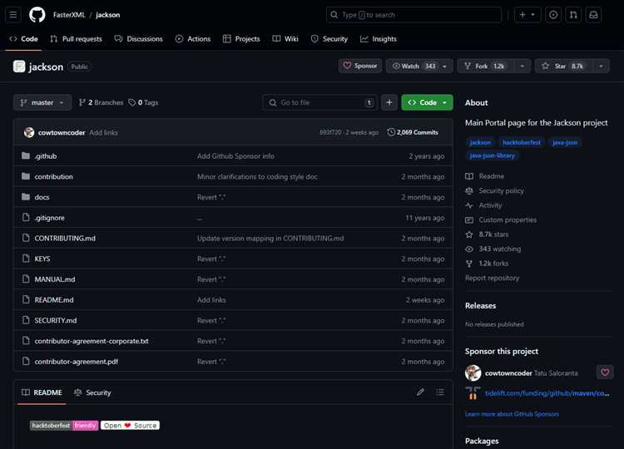
Task: Click the .github folder icon
Action: point(26,155)
